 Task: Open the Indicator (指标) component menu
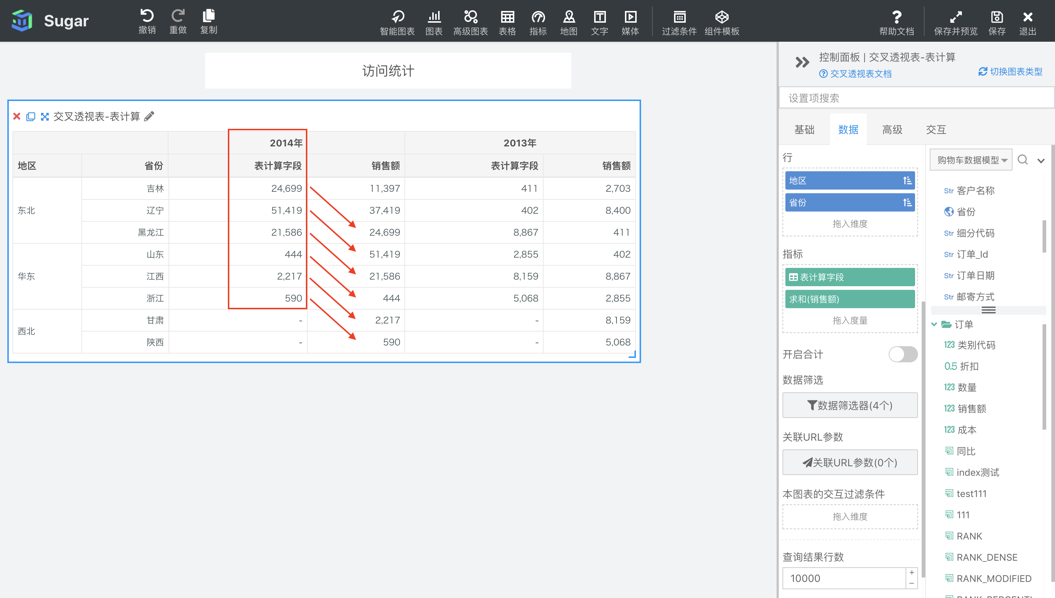coord(538,23)
